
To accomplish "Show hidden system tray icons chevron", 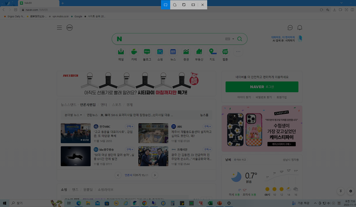I will coord(315,203).
